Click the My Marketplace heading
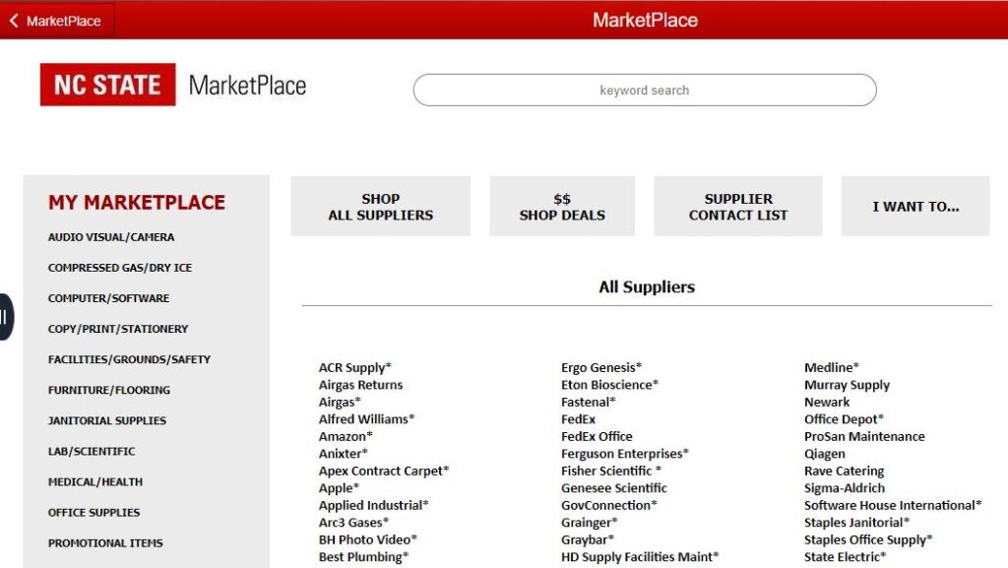1008x568 pixels. (136, 203)
